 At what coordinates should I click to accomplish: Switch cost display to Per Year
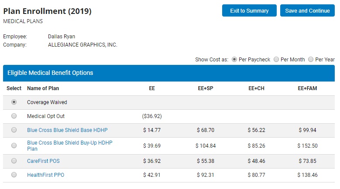click(x=311, y=60)
